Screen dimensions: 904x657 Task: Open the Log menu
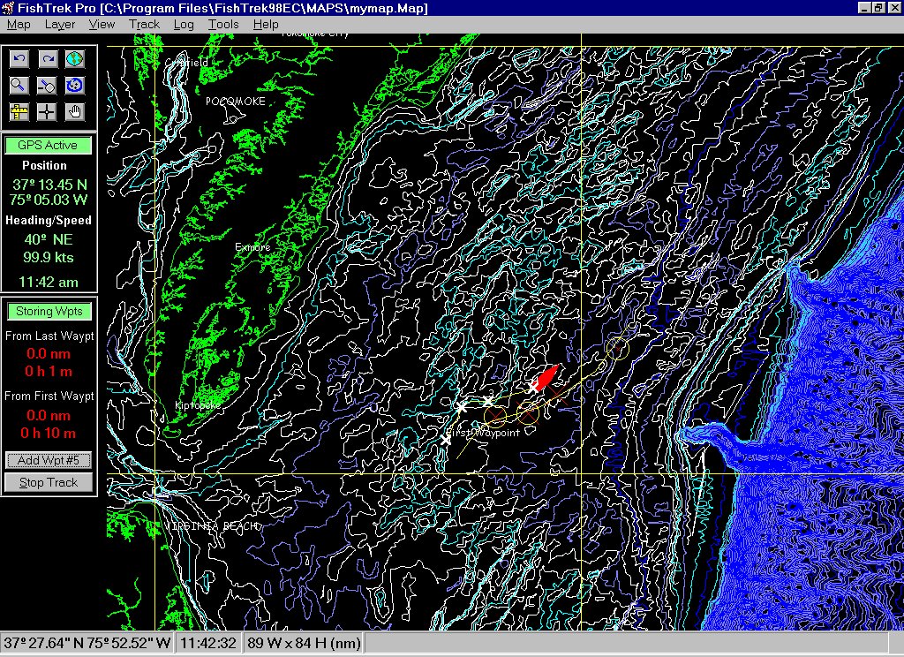[184, 24]
